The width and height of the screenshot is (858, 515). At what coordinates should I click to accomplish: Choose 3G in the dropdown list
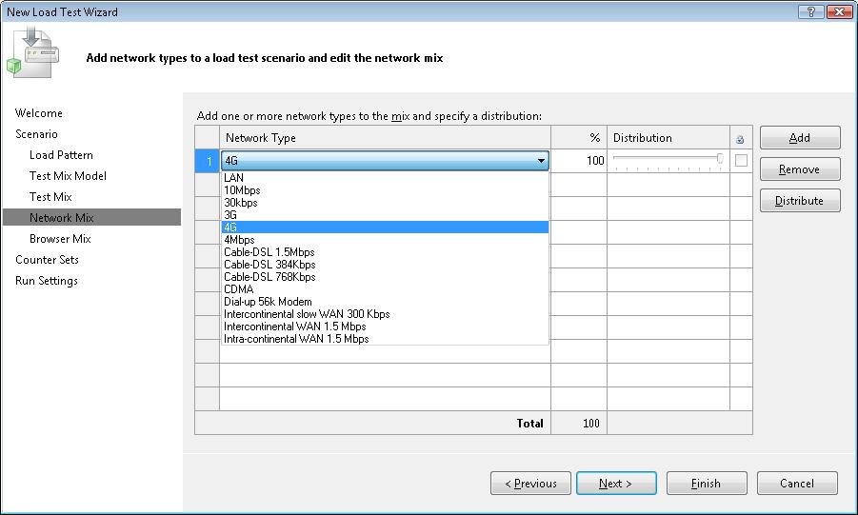(x=230, y=215)
